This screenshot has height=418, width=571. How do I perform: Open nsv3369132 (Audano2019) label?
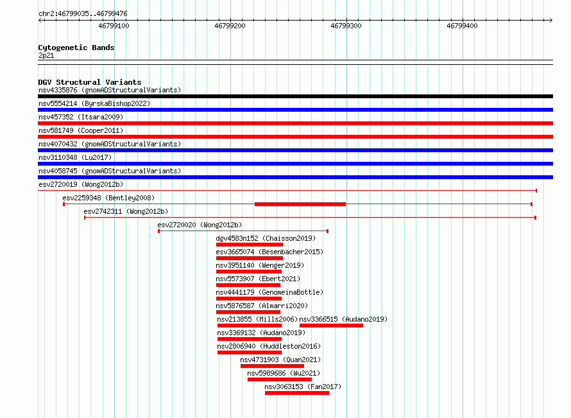(x=261, y=333)
